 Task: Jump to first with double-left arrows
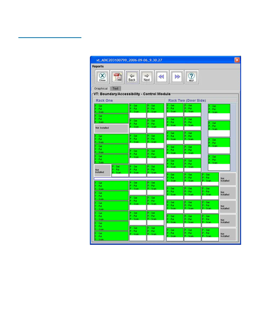pyautogui.click(x=162, y=77)
